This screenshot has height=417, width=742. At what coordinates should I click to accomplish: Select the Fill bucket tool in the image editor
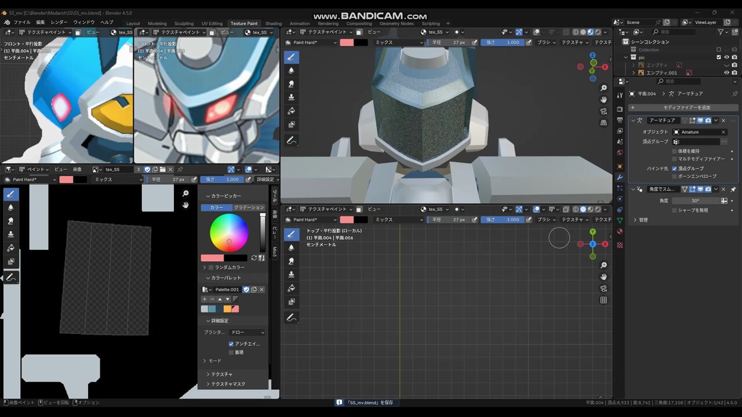coord(11,248)
